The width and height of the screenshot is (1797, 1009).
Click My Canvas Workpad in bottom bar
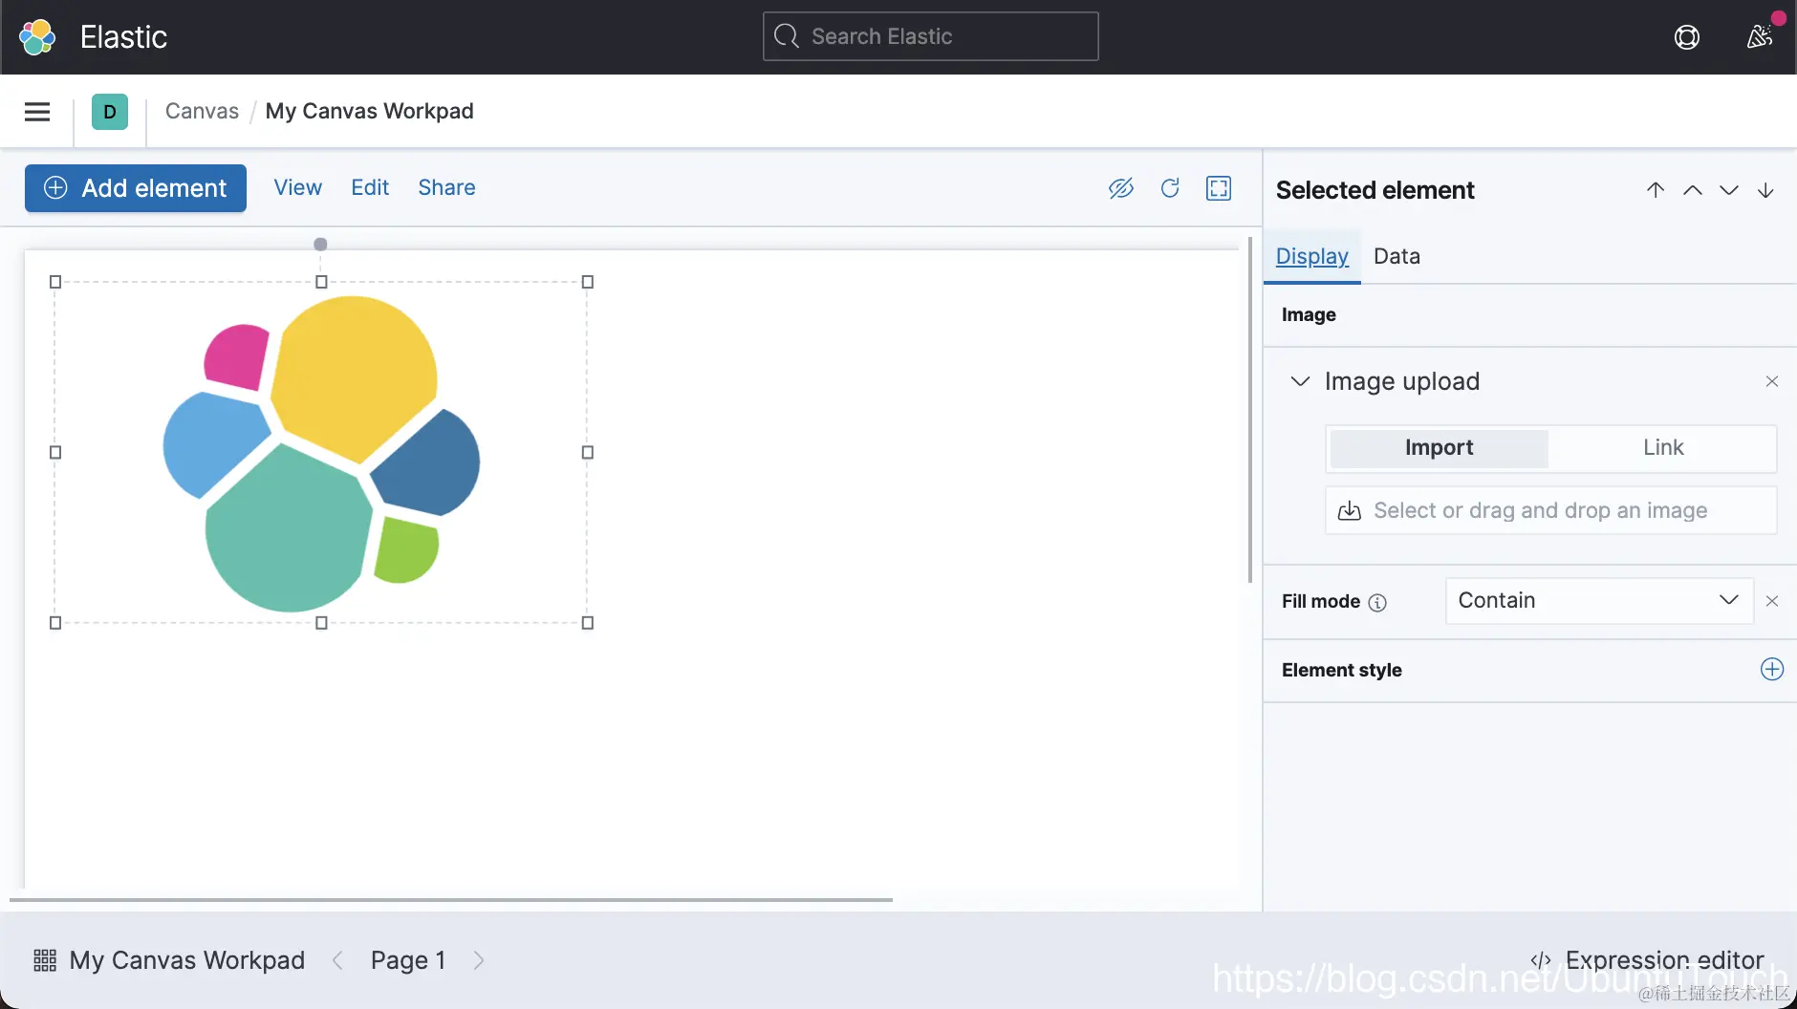tap(187, 960)
